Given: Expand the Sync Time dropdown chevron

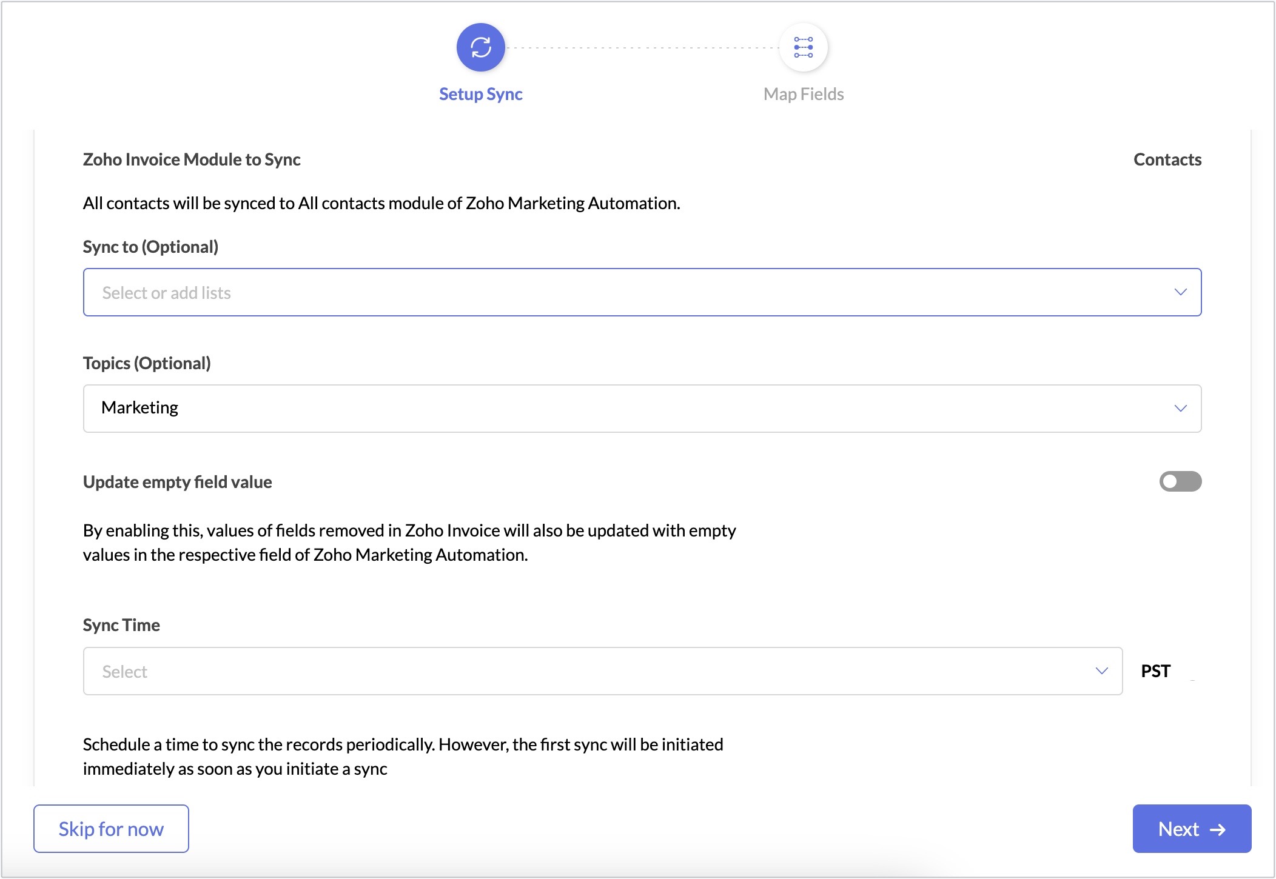Looking at the screenshot, I should coord(1101,671).
